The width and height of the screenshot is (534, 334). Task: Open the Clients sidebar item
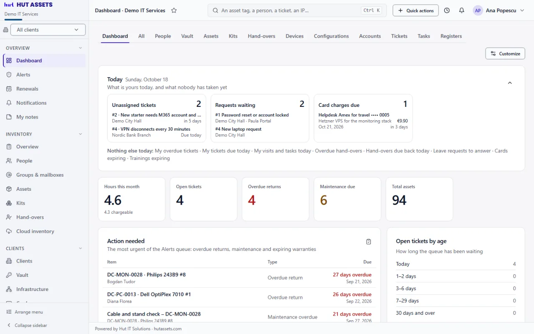click(44, 261)
